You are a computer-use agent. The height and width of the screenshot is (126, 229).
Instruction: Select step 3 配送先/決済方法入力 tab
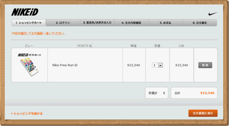[x=97, y=23]
